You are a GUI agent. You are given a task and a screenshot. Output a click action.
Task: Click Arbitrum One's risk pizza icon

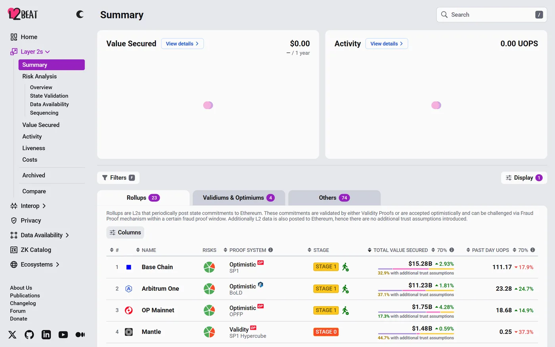[209, 289]
